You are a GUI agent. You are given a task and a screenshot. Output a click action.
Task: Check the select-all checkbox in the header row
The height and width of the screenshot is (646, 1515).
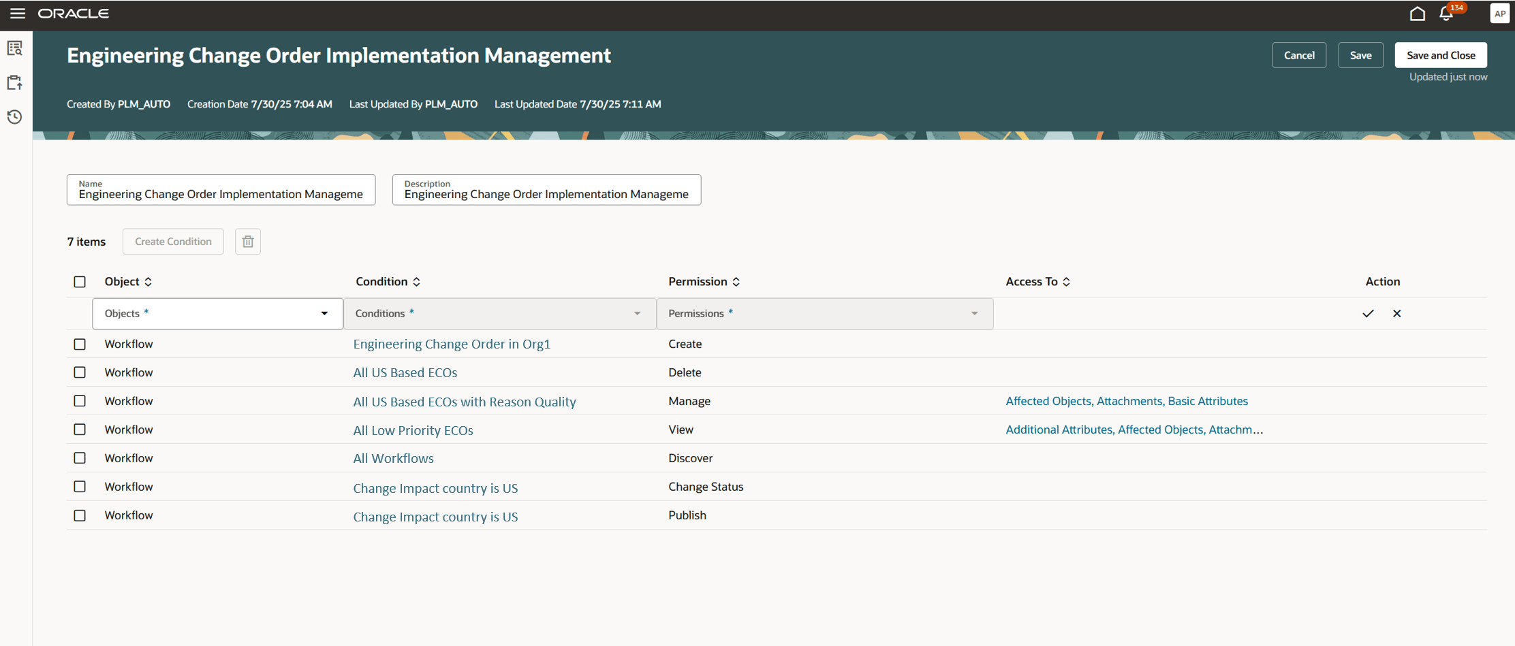(x=80, y=281)
